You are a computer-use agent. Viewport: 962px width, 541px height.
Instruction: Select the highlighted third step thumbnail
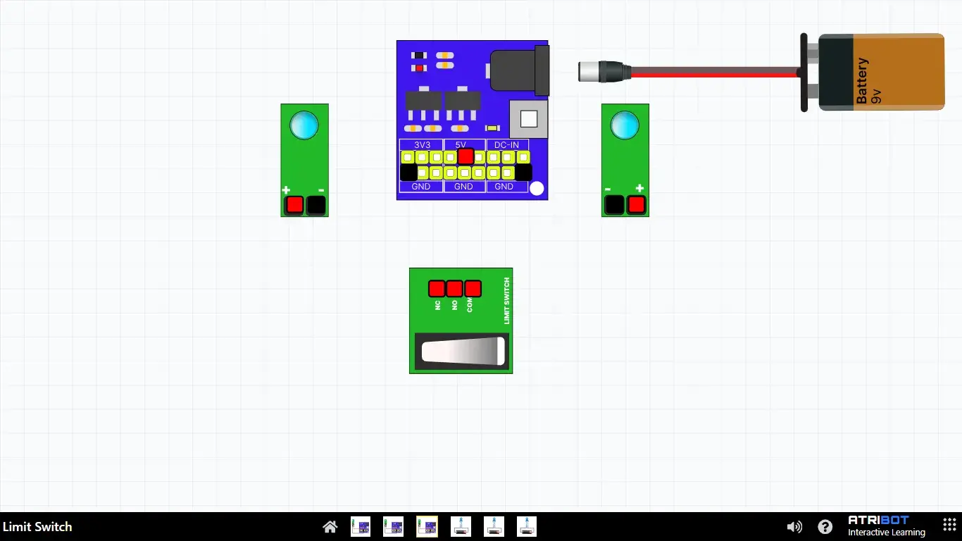pyautogui.click(x=427, y=527)
